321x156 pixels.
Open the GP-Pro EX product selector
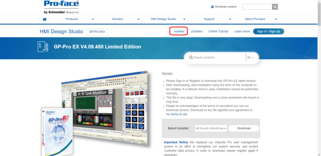click(x=97, y=32)
